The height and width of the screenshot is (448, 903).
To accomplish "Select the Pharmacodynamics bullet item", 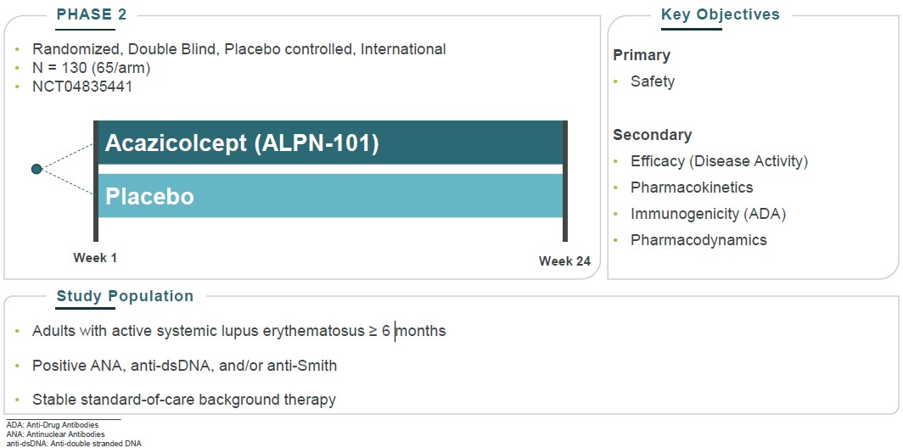I will (698, 240).
